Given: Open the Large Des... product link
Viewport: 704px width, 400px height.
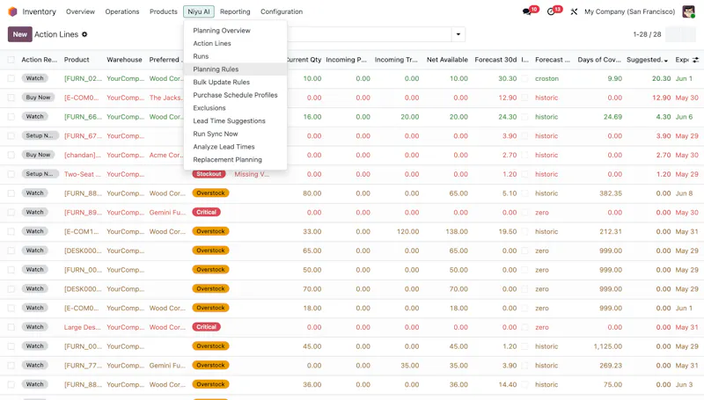Looking at the screenshot, I should pos(83,327).
